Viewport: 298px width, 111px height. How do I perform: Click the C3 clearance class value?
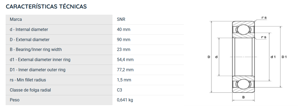click(x=119, y=90)
